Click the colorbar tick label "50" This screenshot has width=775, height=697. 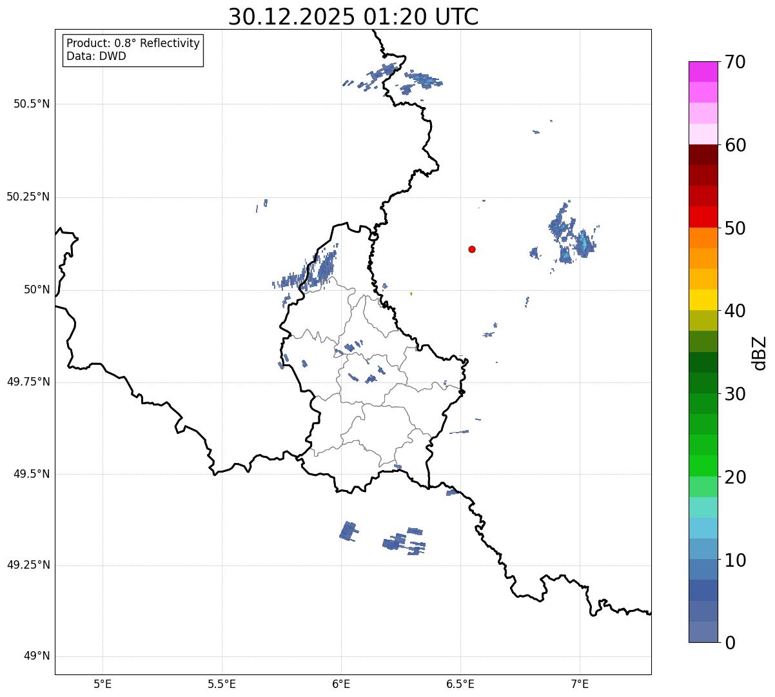click(x=734, y=228)
